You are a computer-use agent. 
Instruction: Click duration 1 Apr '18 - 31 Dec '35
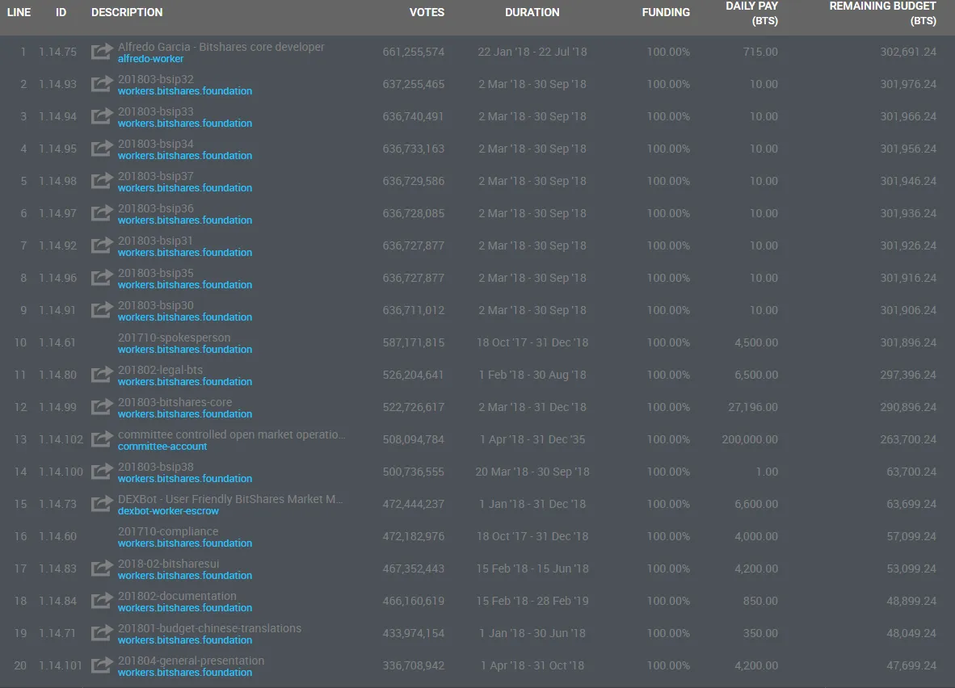coord(532,439)
